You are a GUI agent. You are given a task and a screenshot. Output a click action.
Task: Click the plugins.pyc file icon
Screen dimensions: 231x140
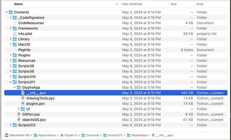pyautogui.click(x=23, y=103)
